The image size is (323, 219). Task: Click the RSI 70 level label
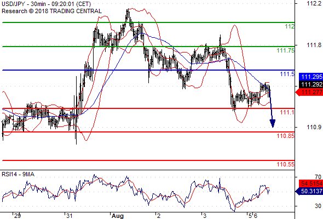pos(318,177)
